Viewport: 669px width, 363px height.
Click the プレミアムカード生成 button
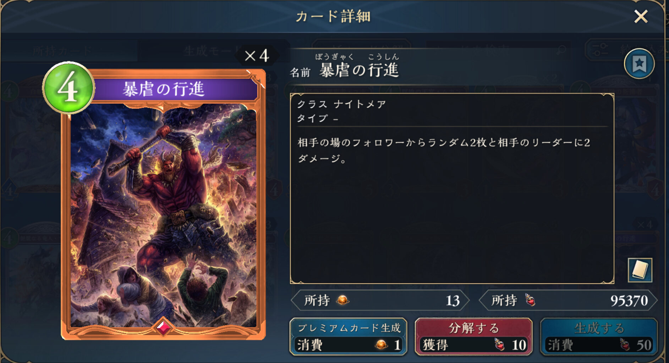[349, 336]
